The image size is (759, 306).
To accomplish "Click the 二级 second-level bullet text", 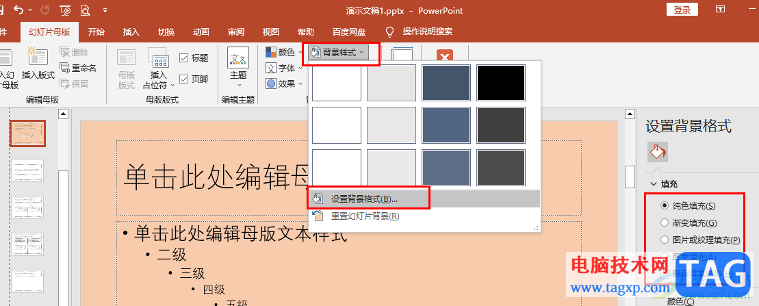I will coord(172,254).
